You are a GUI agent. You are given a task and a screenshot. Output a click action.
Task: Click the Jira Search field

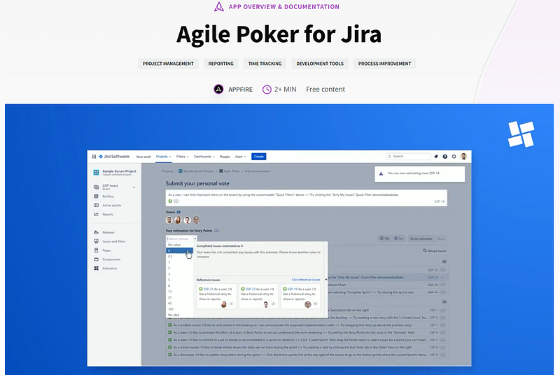tap(408, 156)
